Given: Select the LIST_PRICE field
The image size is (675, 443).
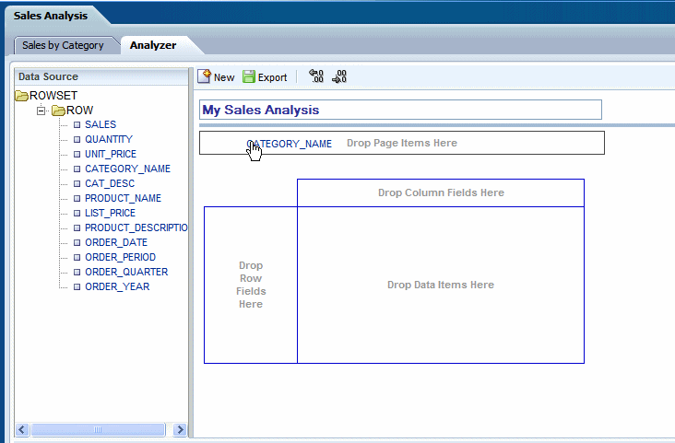Looking at the screenshot, I should pos(110,213).
